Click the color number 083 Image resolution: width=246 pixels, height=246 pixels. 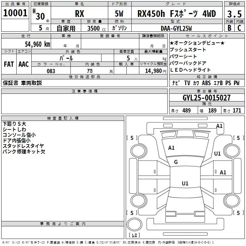click(x=51, y=71)
